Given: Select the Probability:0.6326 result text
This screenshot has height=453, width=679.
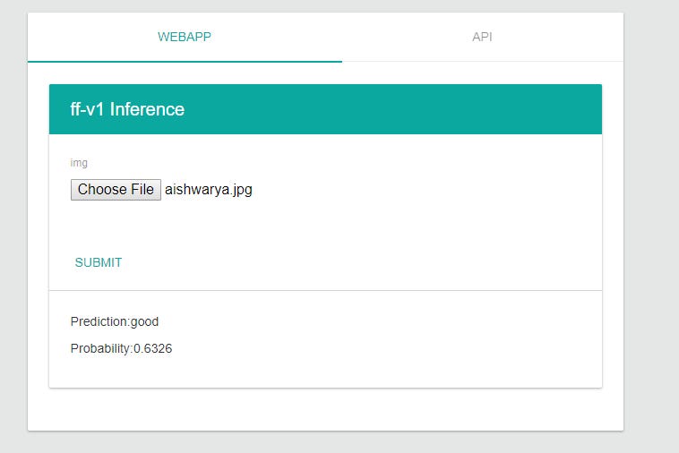Looking at the screenshot, I should point(121,348).
